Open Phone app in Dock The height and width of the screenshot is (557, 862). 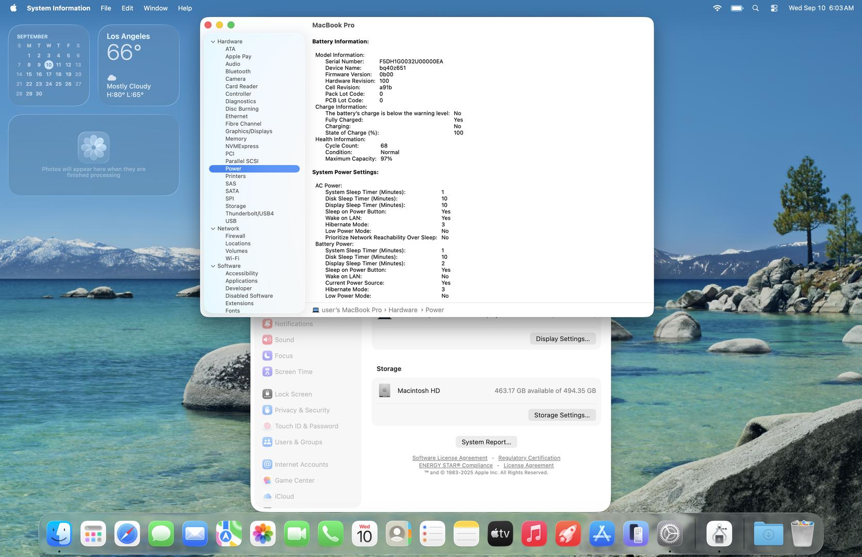(331, 534)
